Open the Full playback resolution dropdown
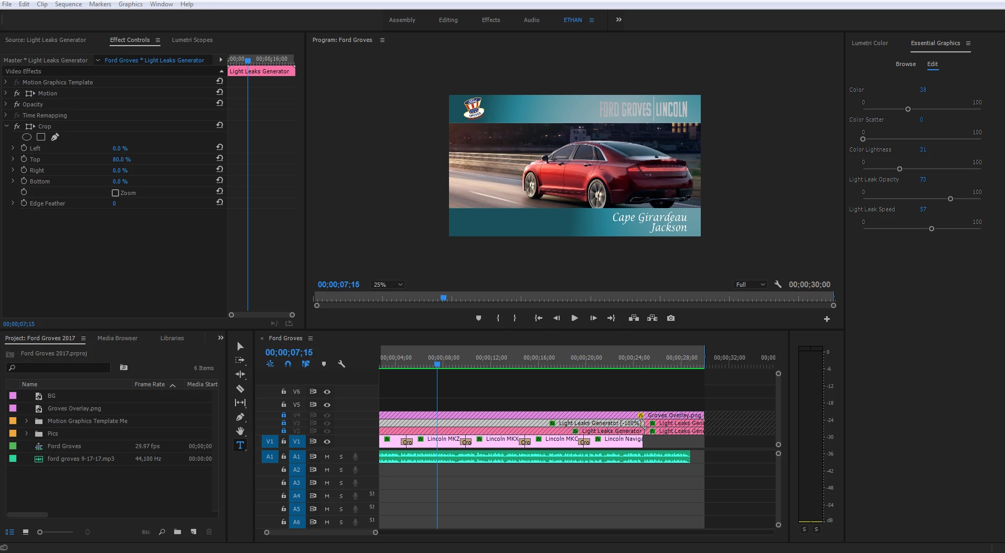 point(751,285)
